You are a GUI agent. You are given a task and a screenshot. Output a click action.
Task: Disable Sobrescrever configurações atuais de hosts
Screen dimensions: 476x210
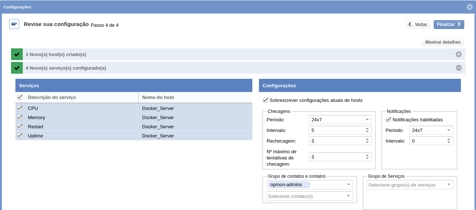pyautogui.click(x=266, y=100)
